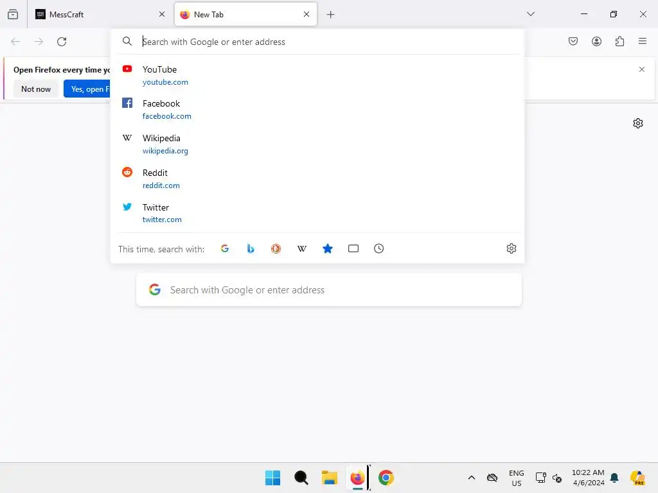Viewport: 658px width, 493px height.
Task: Choose the Twitter suggestion
Action: (317, 213)
